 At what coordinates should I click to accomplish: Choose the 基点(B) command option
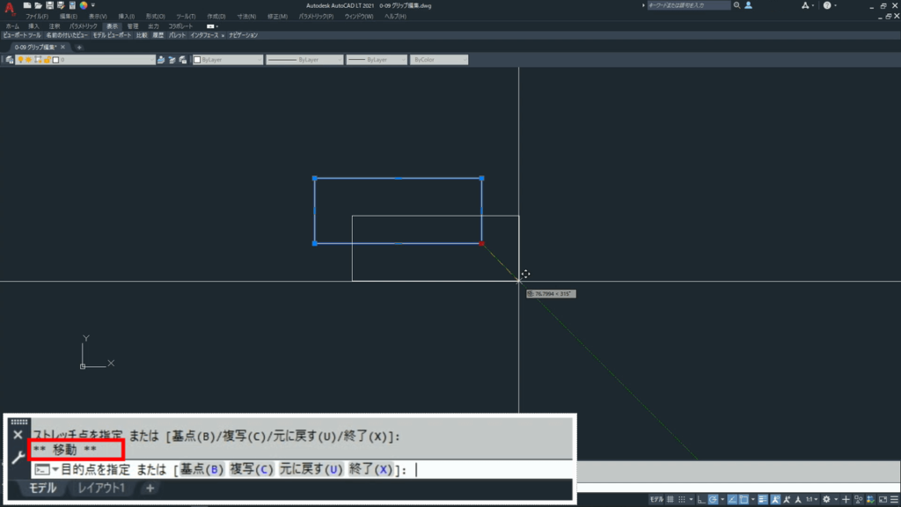pos(201,470)
